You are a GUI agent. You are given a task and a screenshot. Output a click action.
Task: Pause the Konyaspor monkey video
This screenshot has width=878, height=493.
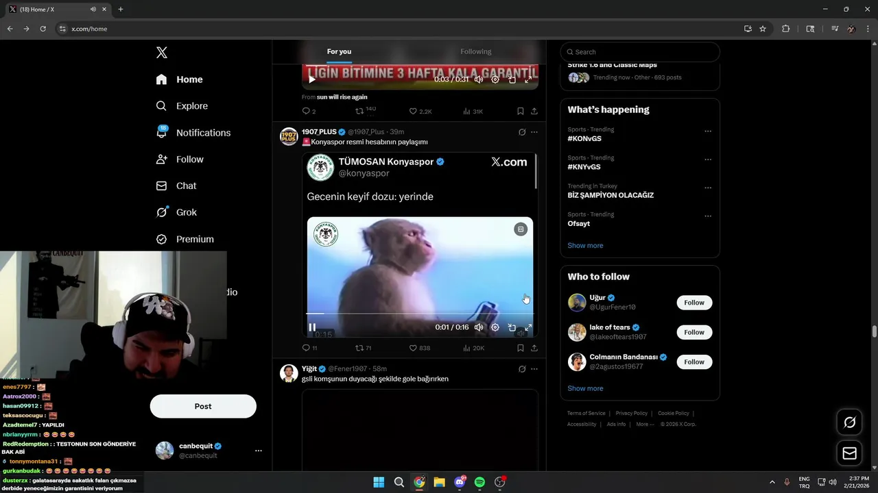[x=312, y=327]
